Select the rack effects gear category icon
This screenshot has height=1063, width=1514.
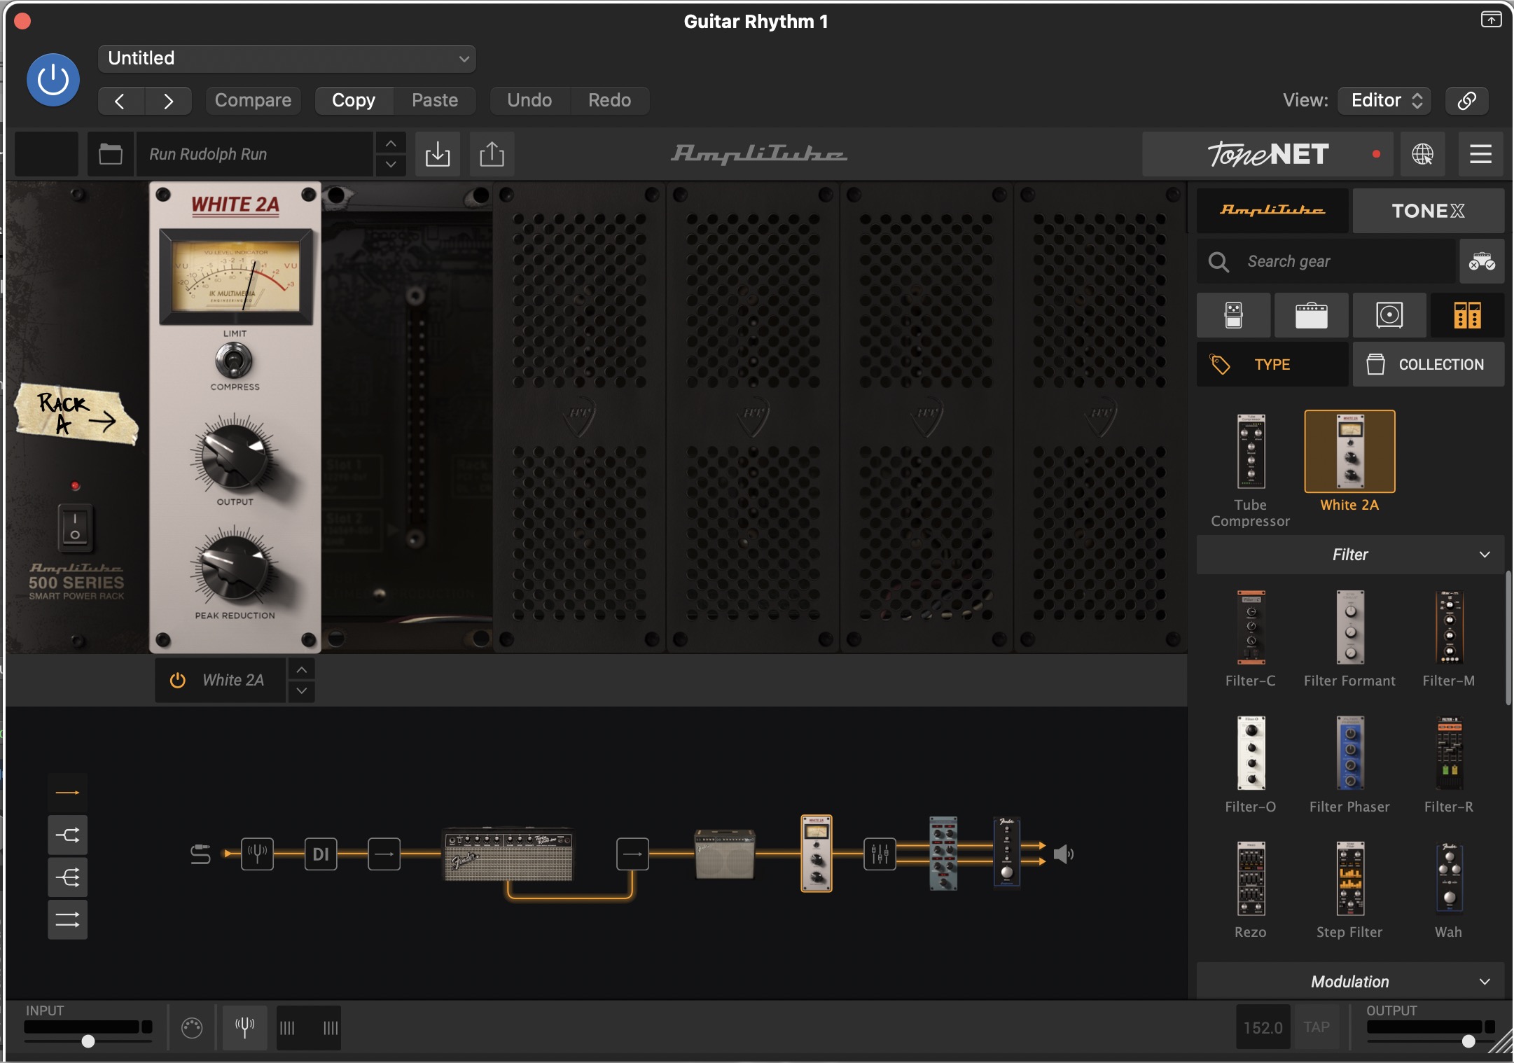coord(1467,315)
